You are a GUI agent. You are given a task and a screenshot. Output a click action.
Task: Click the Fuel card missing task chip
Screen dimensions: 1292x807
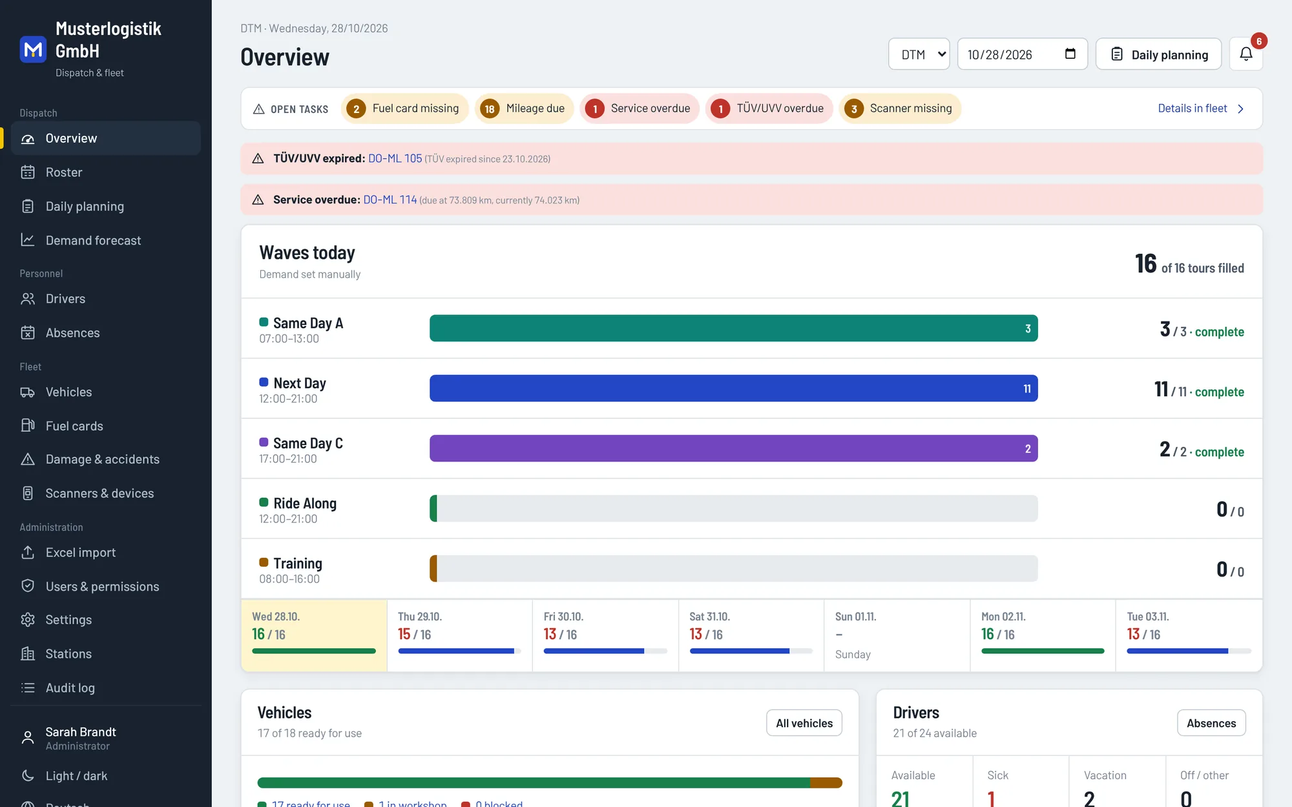tap(404, 108)
